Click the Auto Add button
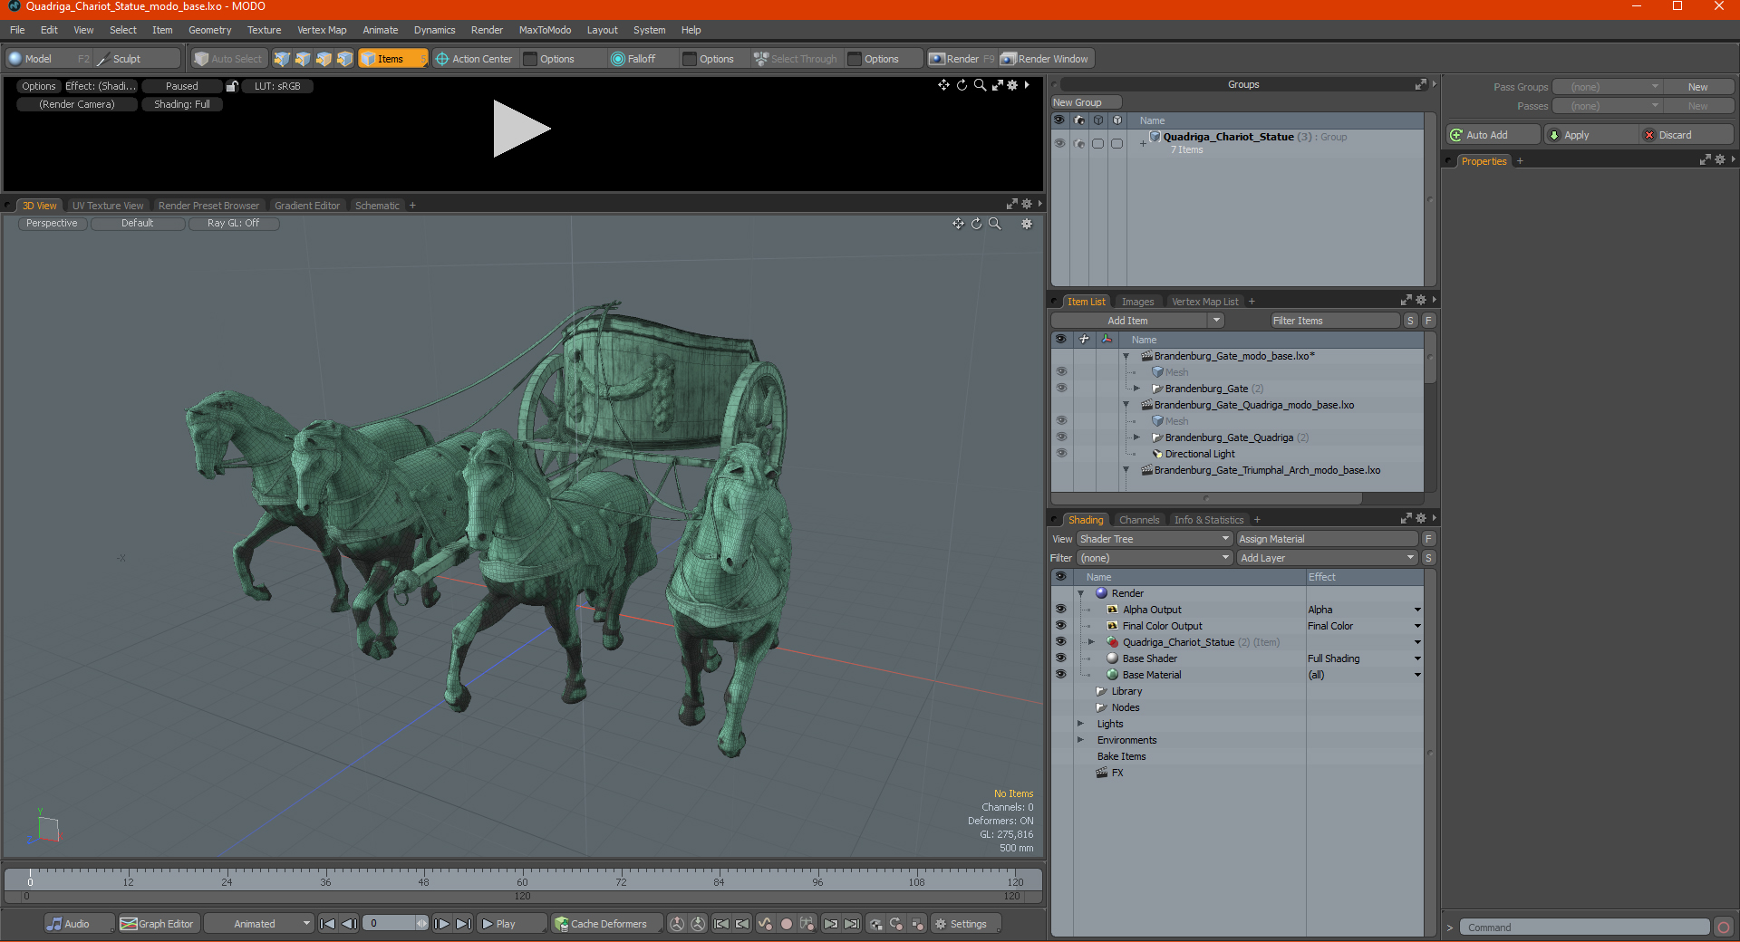This screenshot has width=1740, height=942. click(x=1493, y=135)
